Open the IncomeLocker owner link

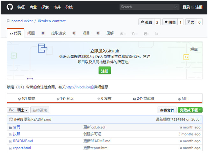pos(21,21)
